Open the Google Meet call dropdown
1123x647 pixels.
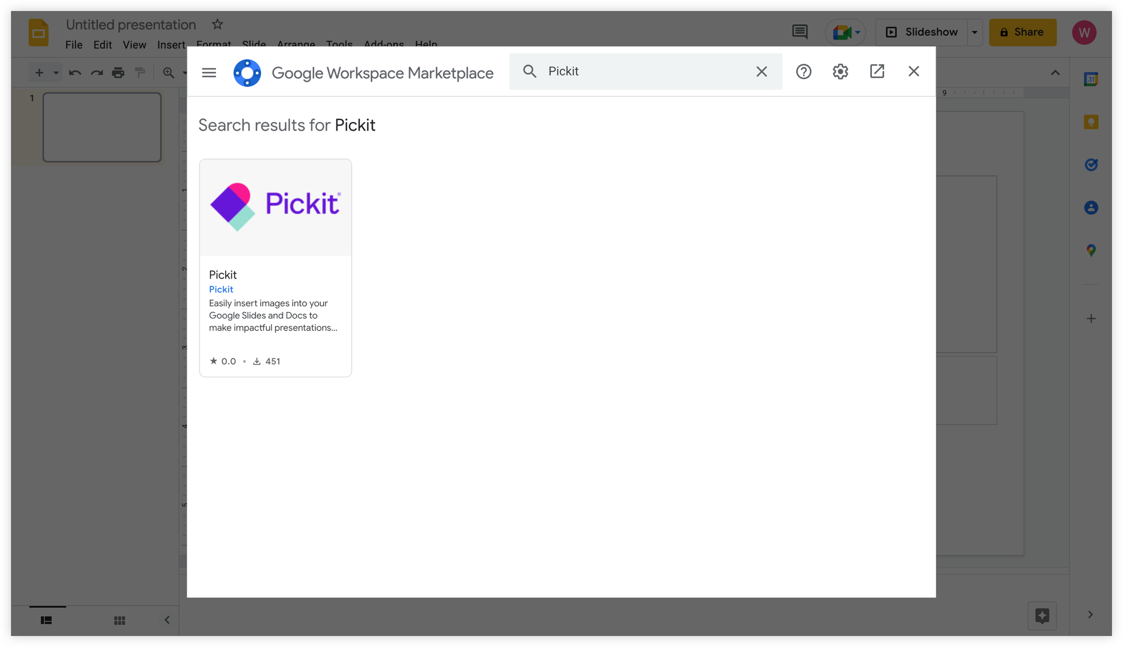coord(846,32)
